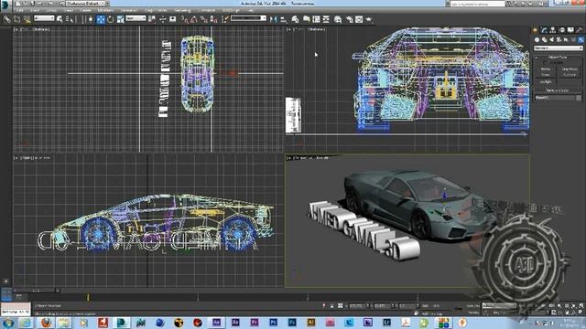This screenshot has width=586, height=329.
Task: Open Select by Name dialog icon
Action: point(70,19)
